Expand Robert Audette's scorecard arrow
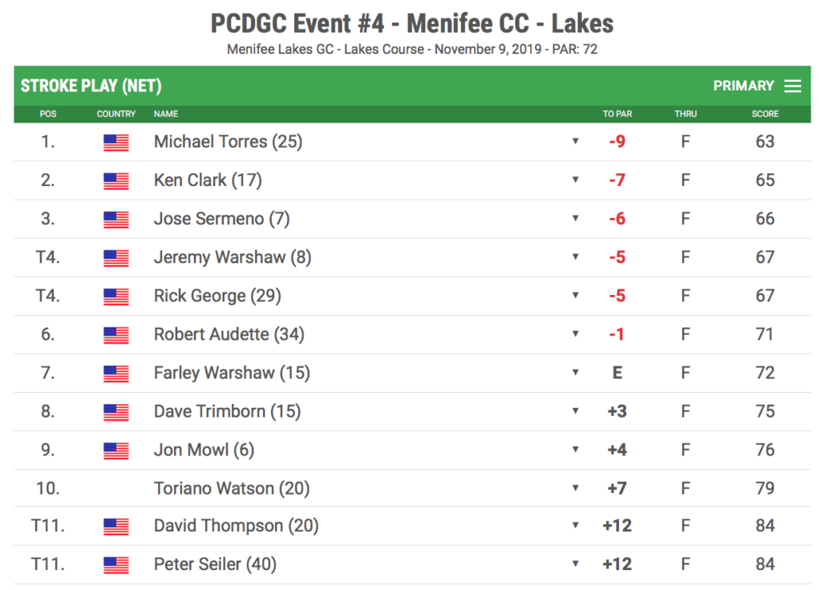Screen dimensions: 821x590 [x=576, y=334]
